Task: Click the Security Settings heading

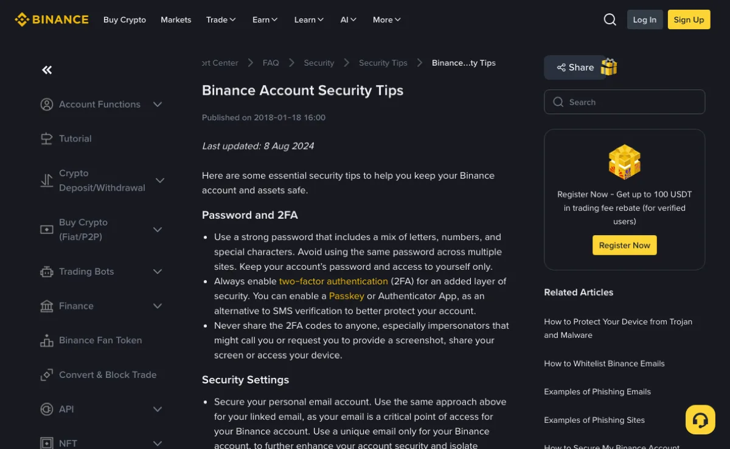Action: click(x=246, y=380)
